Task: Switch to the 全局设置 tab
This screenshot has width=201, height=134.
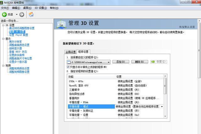Action: click(x=71, y=52)
